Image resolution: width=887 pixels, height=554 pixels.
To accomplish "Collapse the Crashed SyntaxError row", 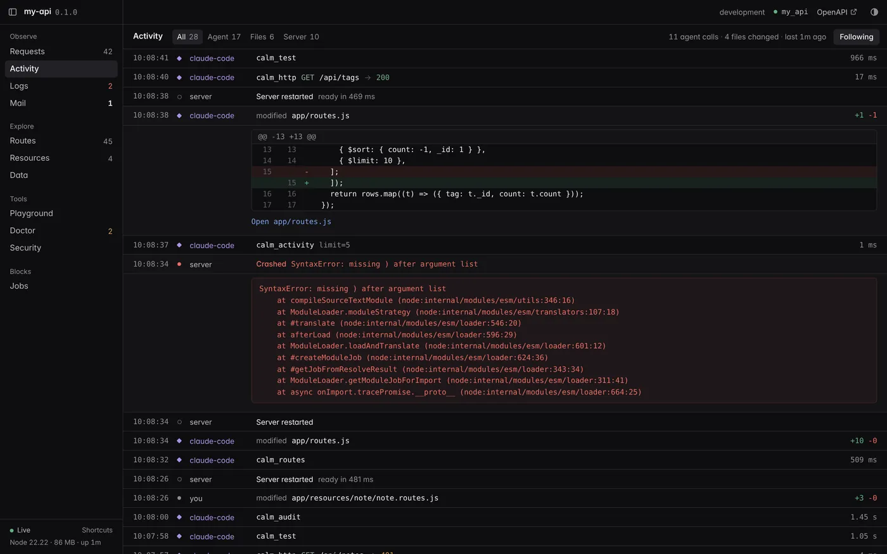I will 505,264.
